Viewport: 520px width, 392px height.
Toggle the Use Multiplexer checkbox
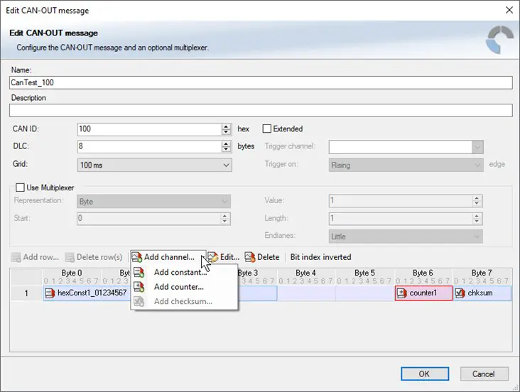20,187
